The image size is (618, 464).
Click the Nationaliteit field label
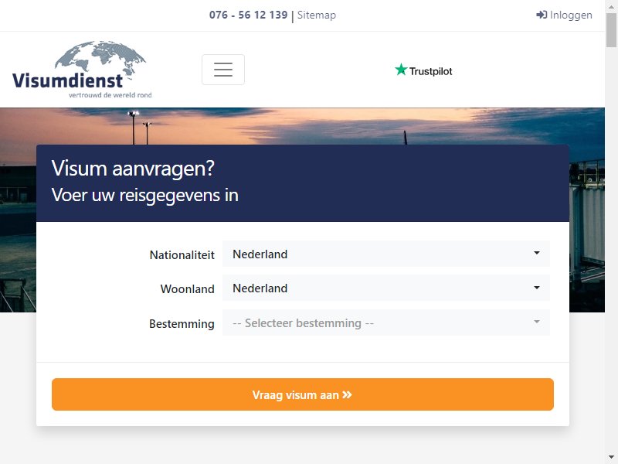182,255
